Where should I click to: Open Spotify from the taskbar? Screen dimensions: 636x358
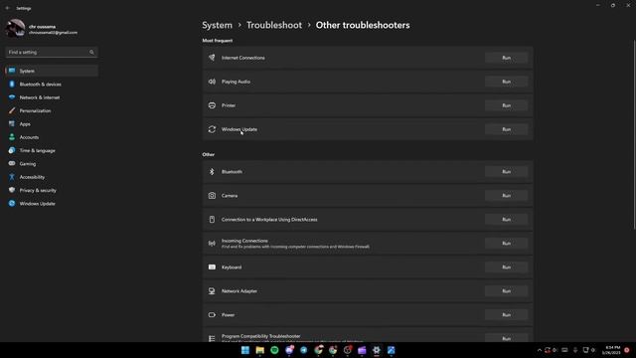pos(274,350)
